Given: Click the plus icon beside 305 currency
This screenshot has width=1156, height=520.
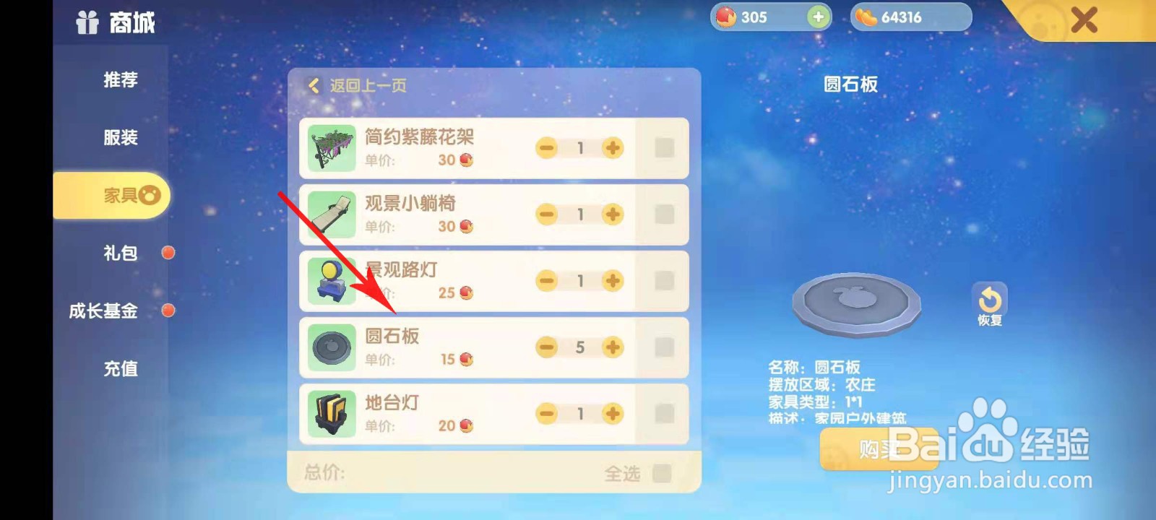Looking at the screenshot, I should tap(818, 17).
